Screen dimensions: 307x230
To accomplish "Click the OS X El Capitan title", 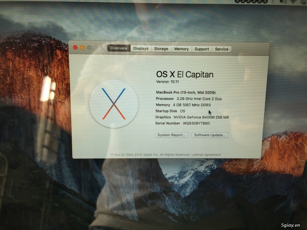I will tap(185, 75).
